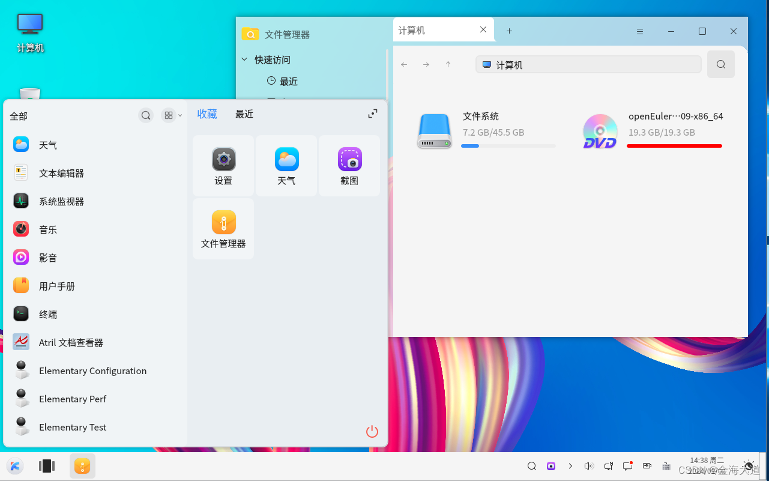Launch 系统监视器 from the app list

pos(62,201)
